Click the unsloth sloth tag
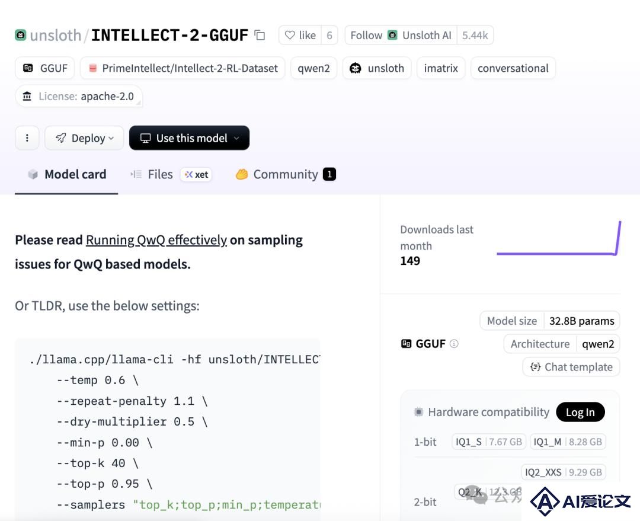 [x=377, y=68]
